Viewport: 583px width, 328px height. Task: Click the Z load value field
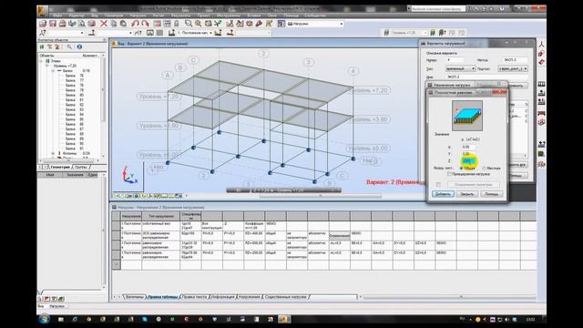click(467, 161)
